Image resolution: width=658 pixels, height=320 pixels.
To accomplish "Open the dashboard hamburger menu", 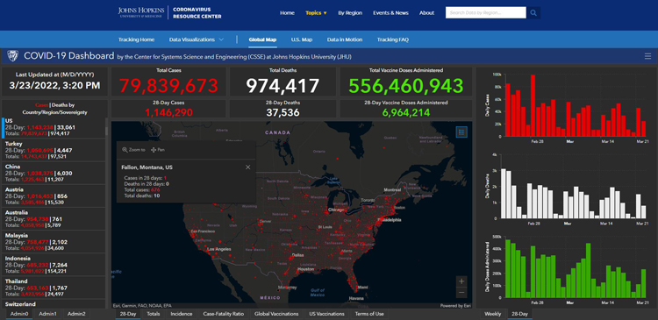I will pos(647,57).
